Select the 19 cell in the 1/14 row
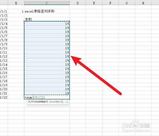 click(47, 65)
